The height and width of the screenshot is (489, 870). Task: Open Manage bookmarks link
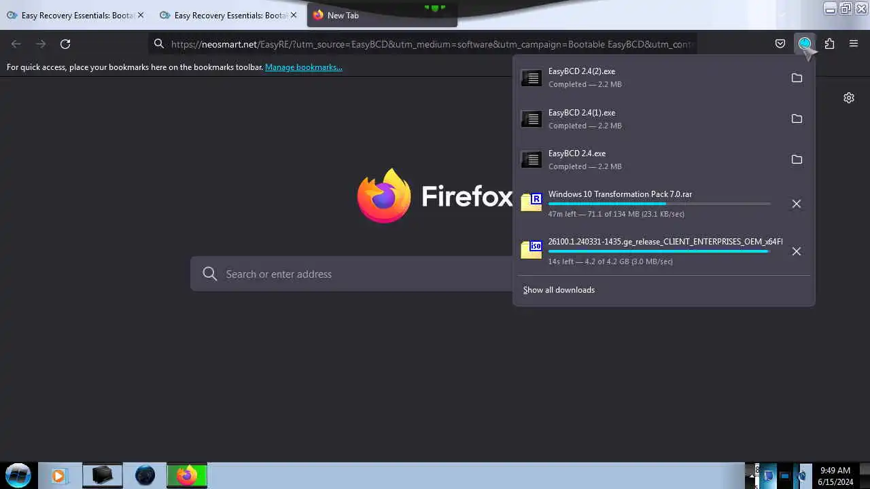point(304,67)
